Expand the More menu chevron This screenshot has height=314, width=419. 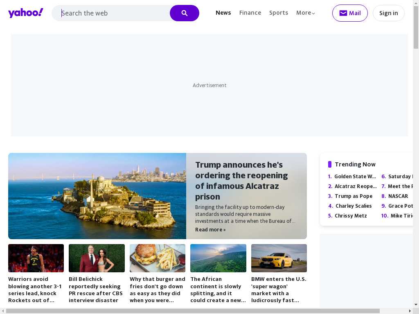[313, 13]
